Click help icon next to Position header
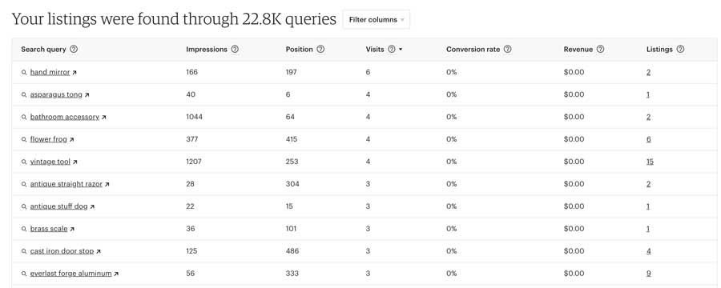Viewport: 721px width, 288px height. tap(320, 49)
